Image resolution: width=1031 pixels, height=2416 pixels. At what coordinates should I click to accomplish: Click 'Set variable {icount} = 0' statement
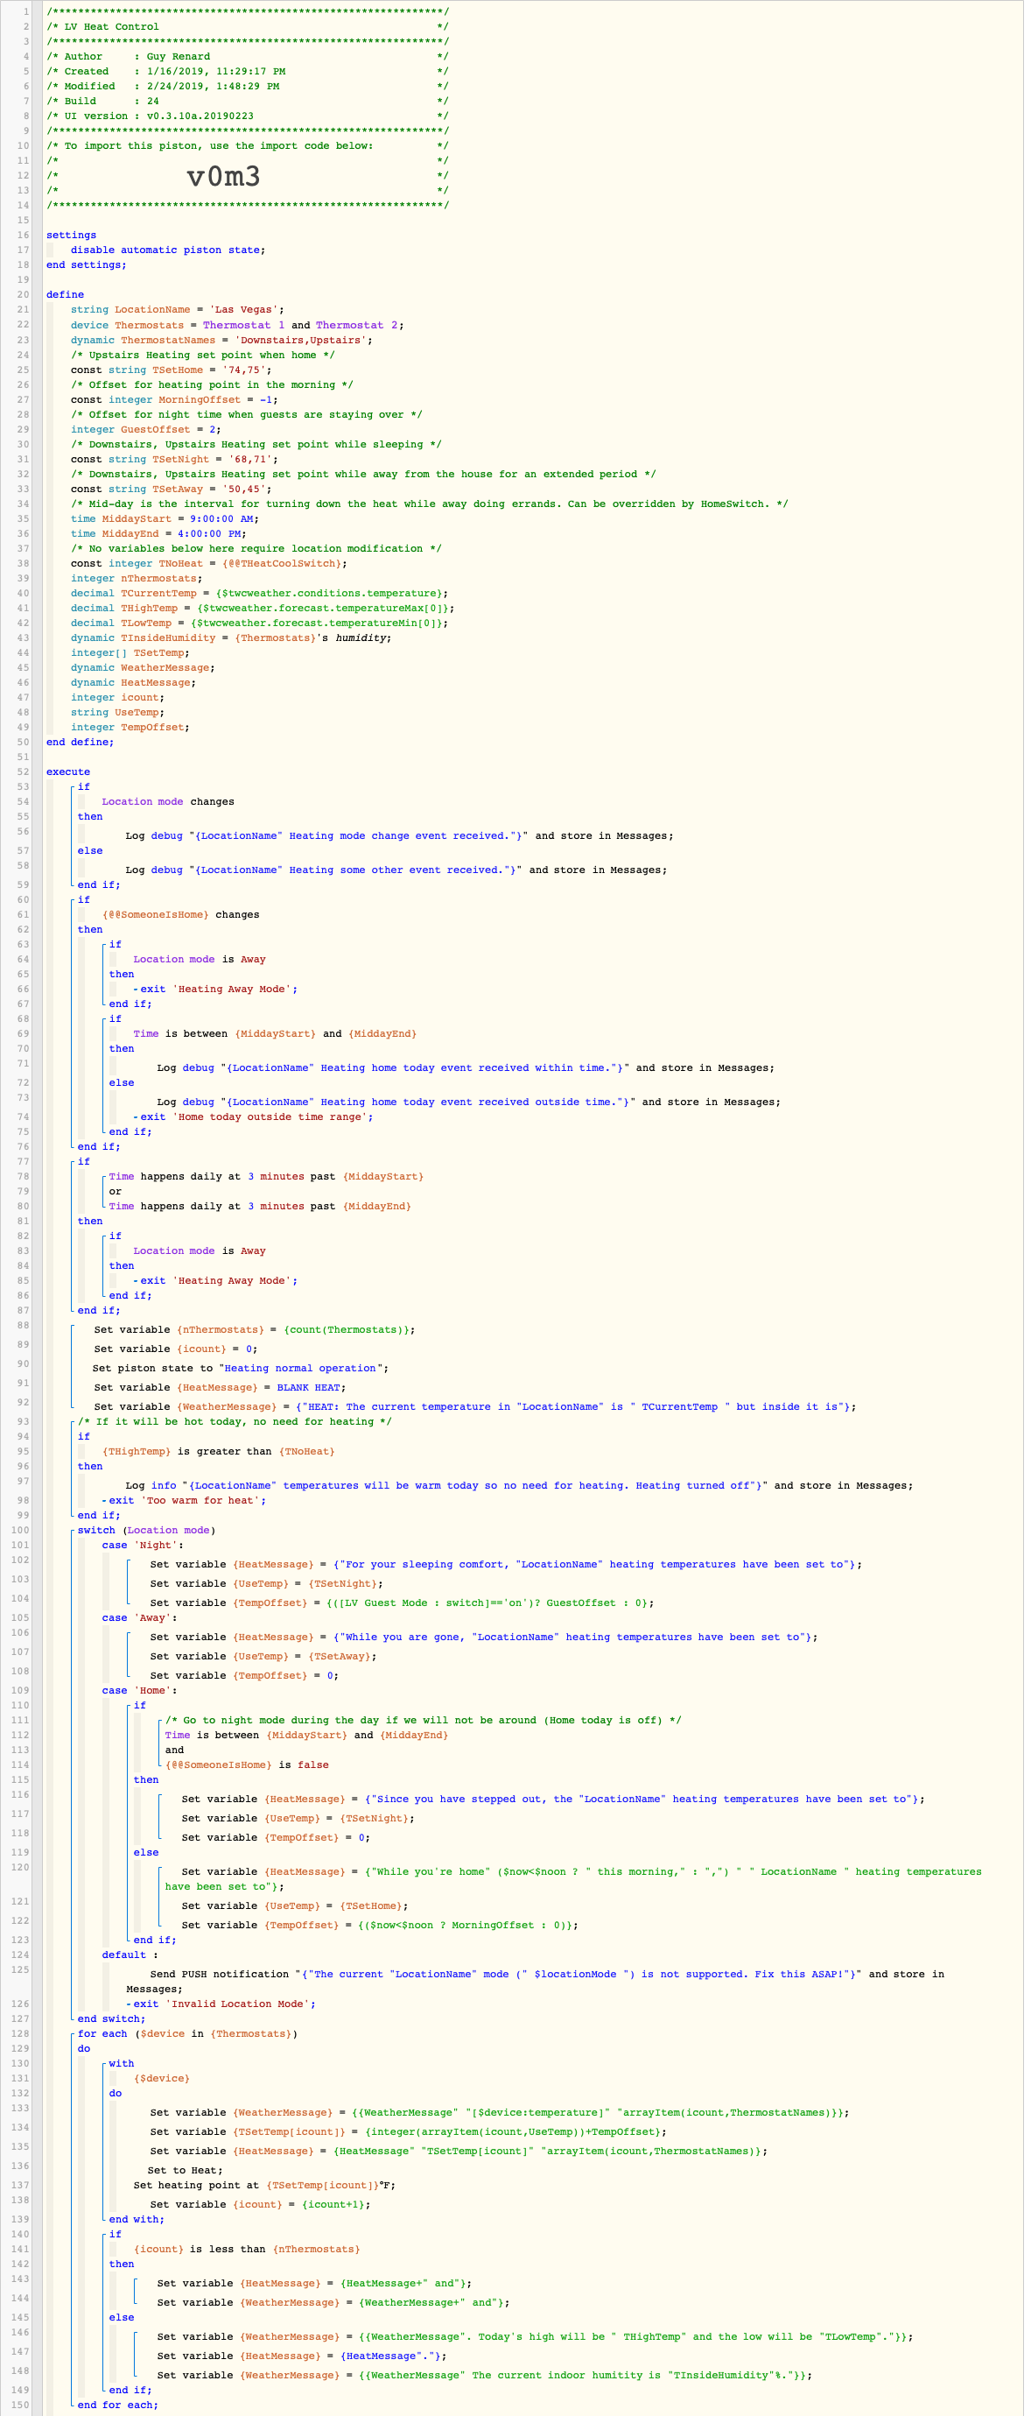(176, 1349)
